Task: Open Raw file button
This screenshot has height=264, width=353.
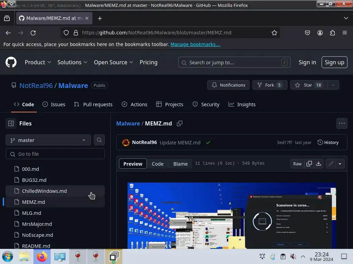Action: (297, 164)
